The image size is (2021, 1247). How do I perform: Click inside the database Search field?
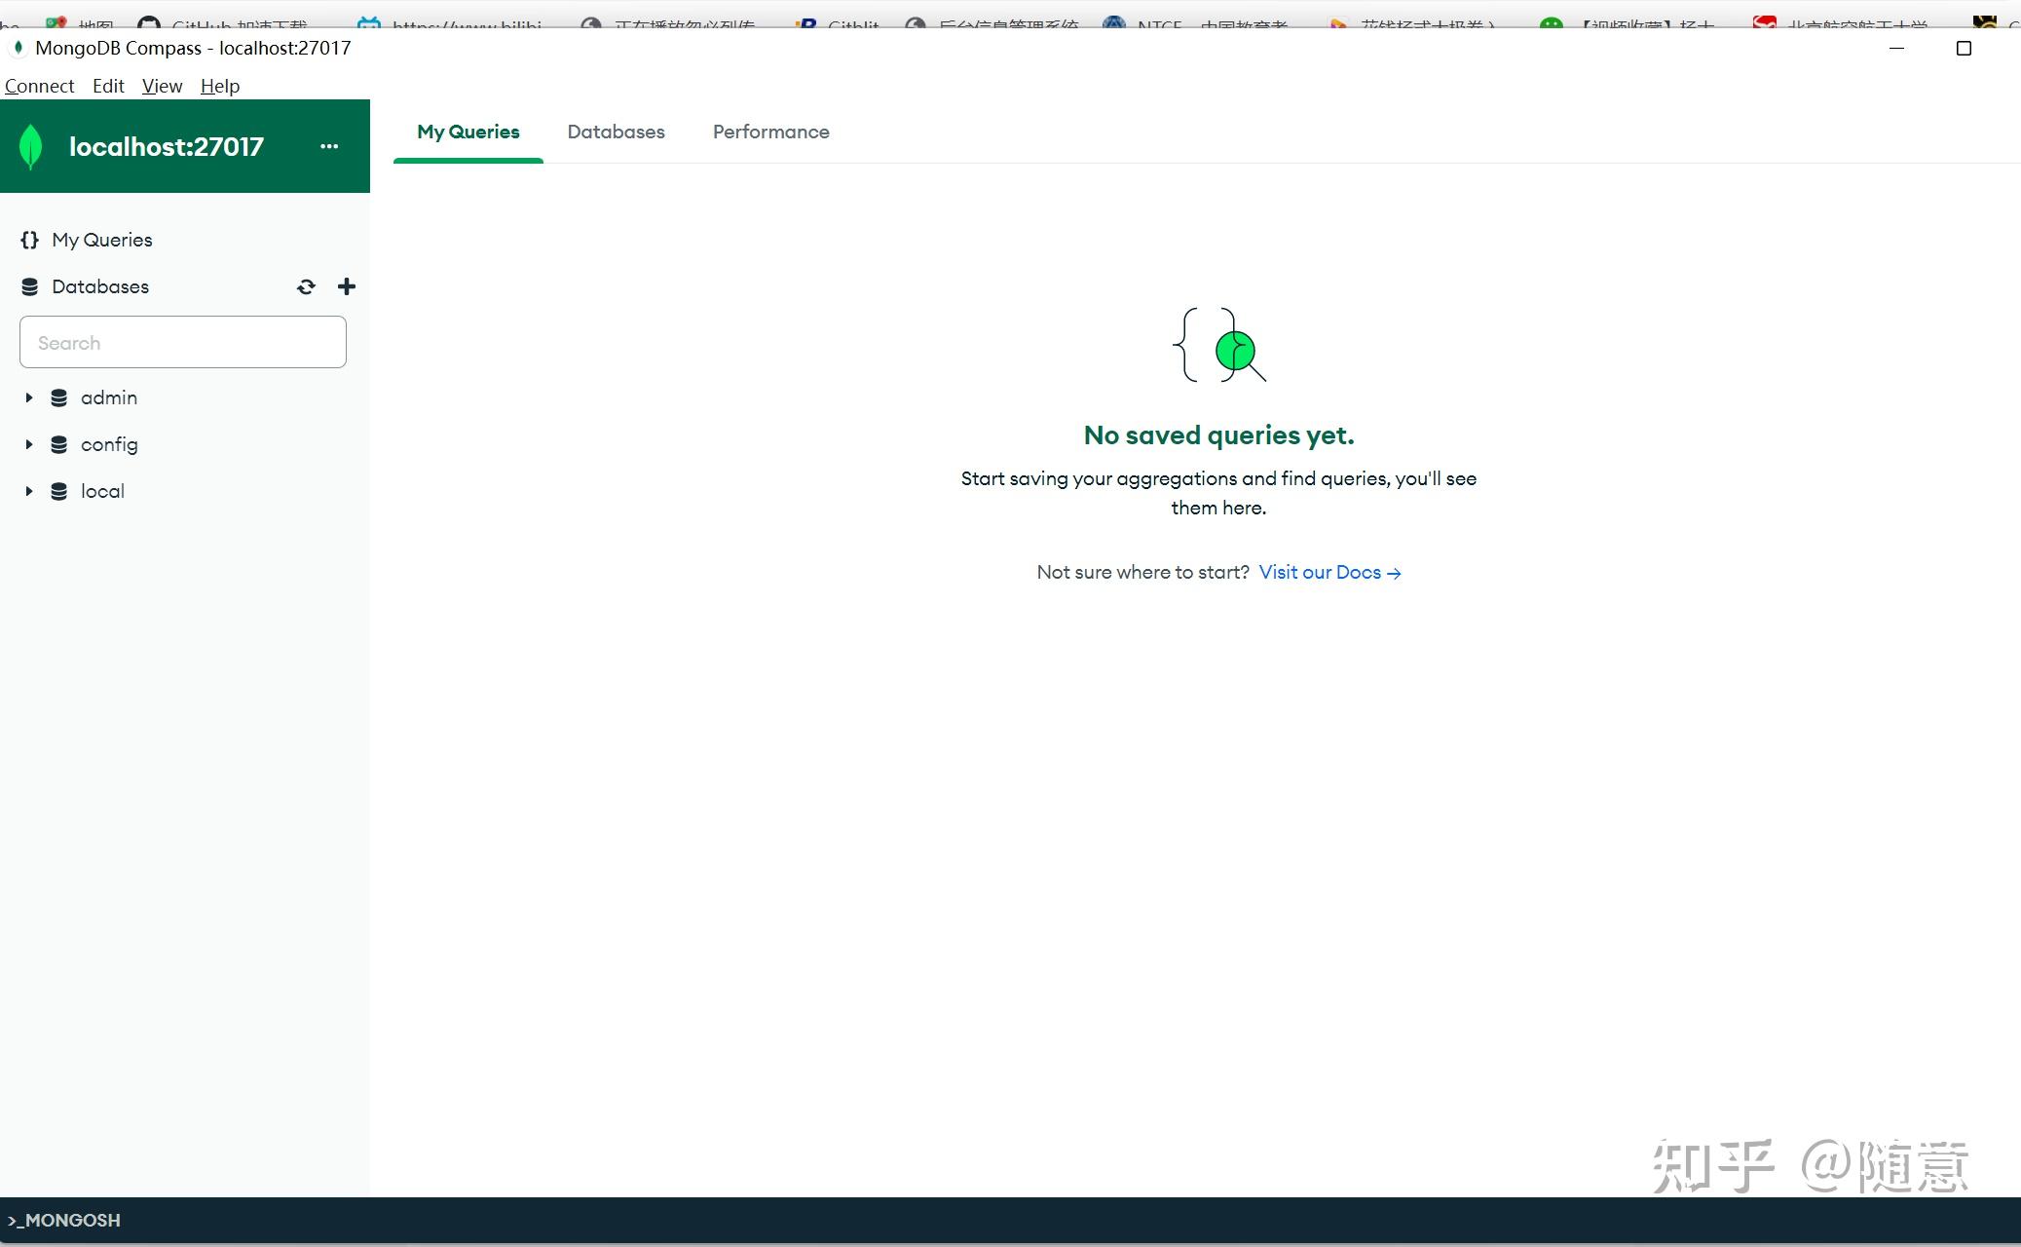click(182, 342)
